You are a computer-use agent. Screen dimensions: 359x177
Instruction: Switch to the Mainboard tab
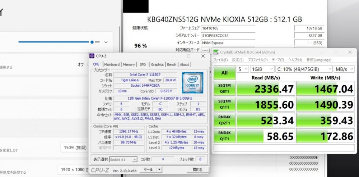click(112, 64)
